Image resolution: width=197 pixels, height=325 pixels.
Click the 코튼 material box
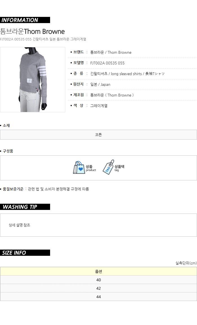click(98, 135)
